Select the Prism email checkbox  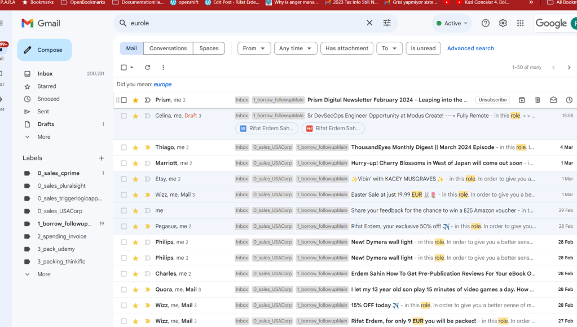124,100
